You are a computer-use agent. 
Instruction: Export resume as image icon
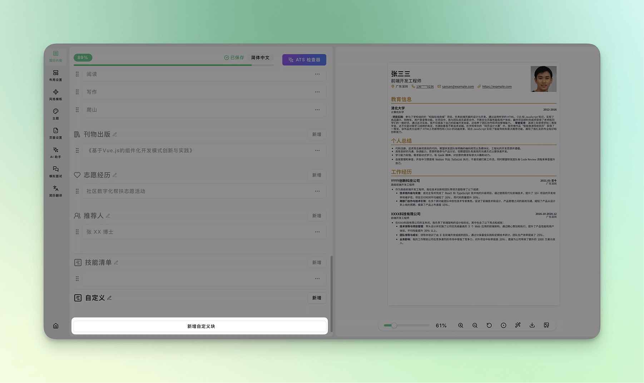pos(546,325)
